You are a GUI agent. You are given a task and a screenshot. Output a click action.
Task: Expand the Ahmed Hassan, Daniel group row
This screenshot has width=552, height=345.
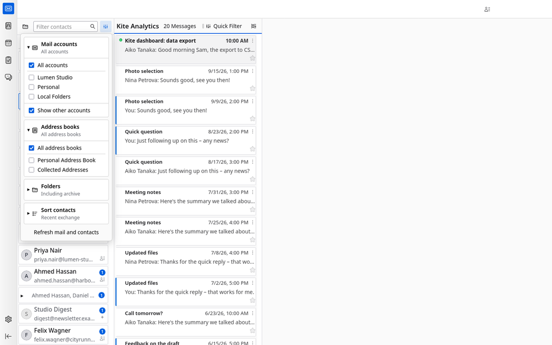click(22, 296)
